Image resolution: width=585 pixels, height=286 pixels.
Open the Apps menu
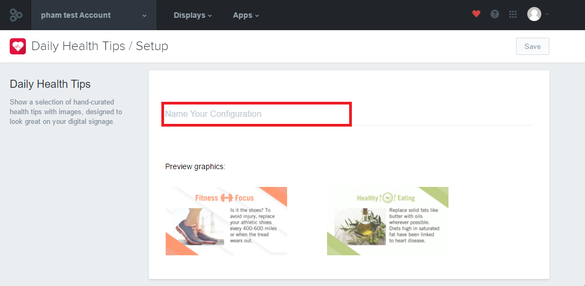point(246,15)
